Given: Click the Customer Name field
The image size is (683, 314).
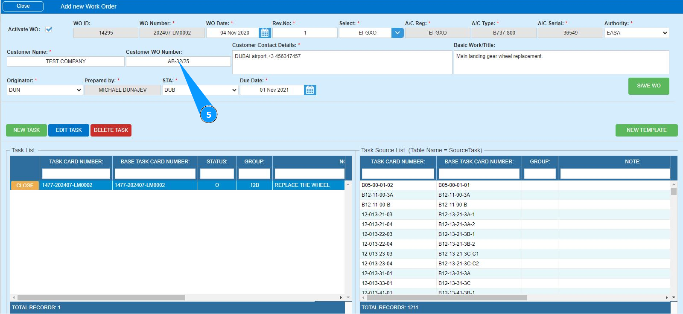Looking at the screenshot, I should [x=66, y=61].
